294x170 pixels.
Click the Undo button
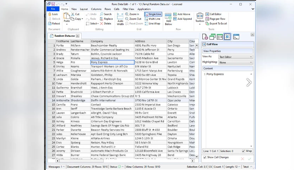coord(91,14)
